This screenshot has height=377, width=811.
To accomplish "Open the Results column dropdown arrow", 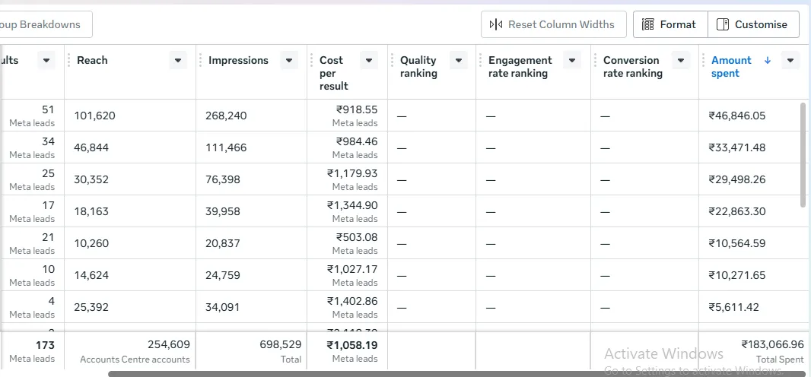I will pyautogui.click(x=46, y=60).
